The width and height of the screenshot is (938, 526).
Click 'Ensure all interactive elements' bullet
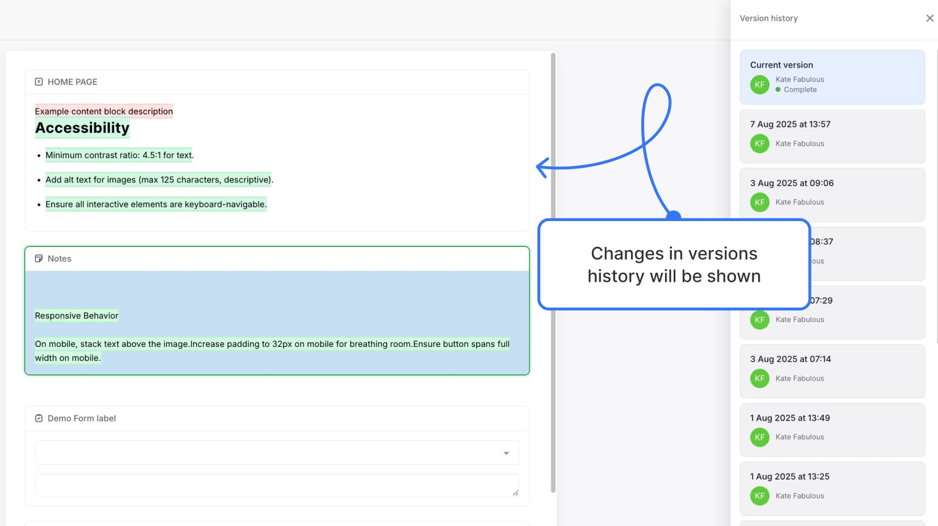coord(156,204)
